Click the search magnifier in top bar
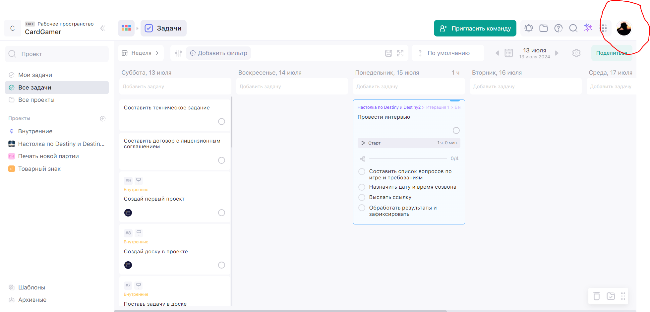The image size is (650, 312). (573, 28)
